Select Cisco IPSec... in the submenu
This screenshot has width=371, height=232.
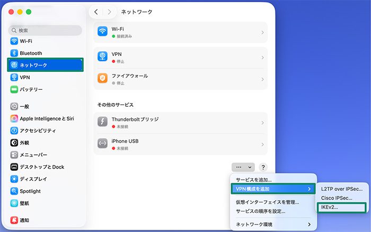coord(337,198)
